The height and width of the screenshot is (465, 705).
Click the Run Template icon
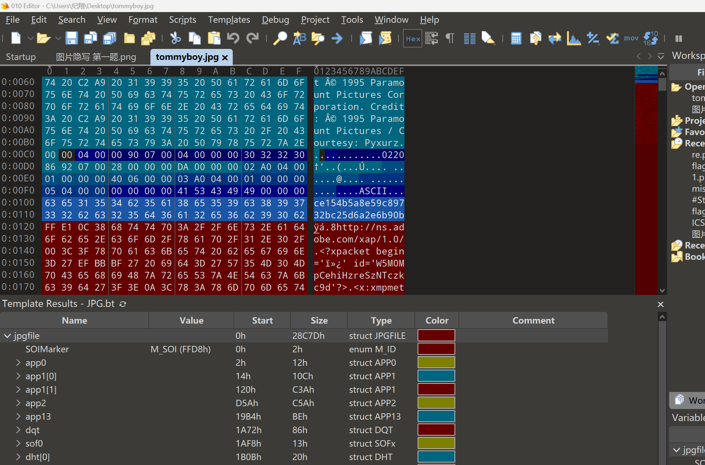click(385, 38)
